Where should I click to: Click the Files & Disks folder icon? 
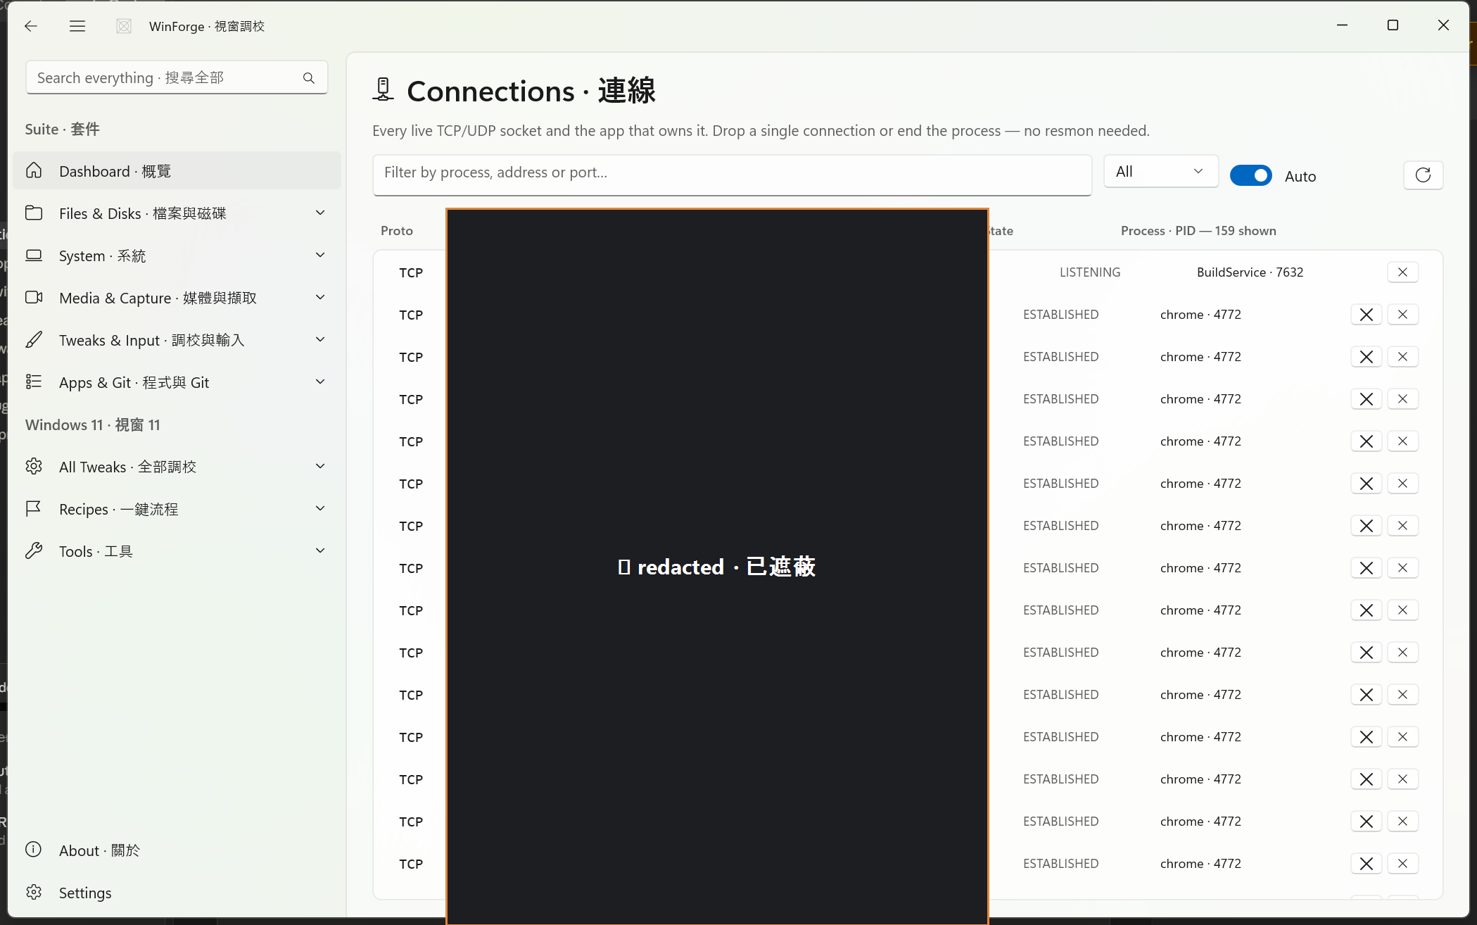coord(34,213)
